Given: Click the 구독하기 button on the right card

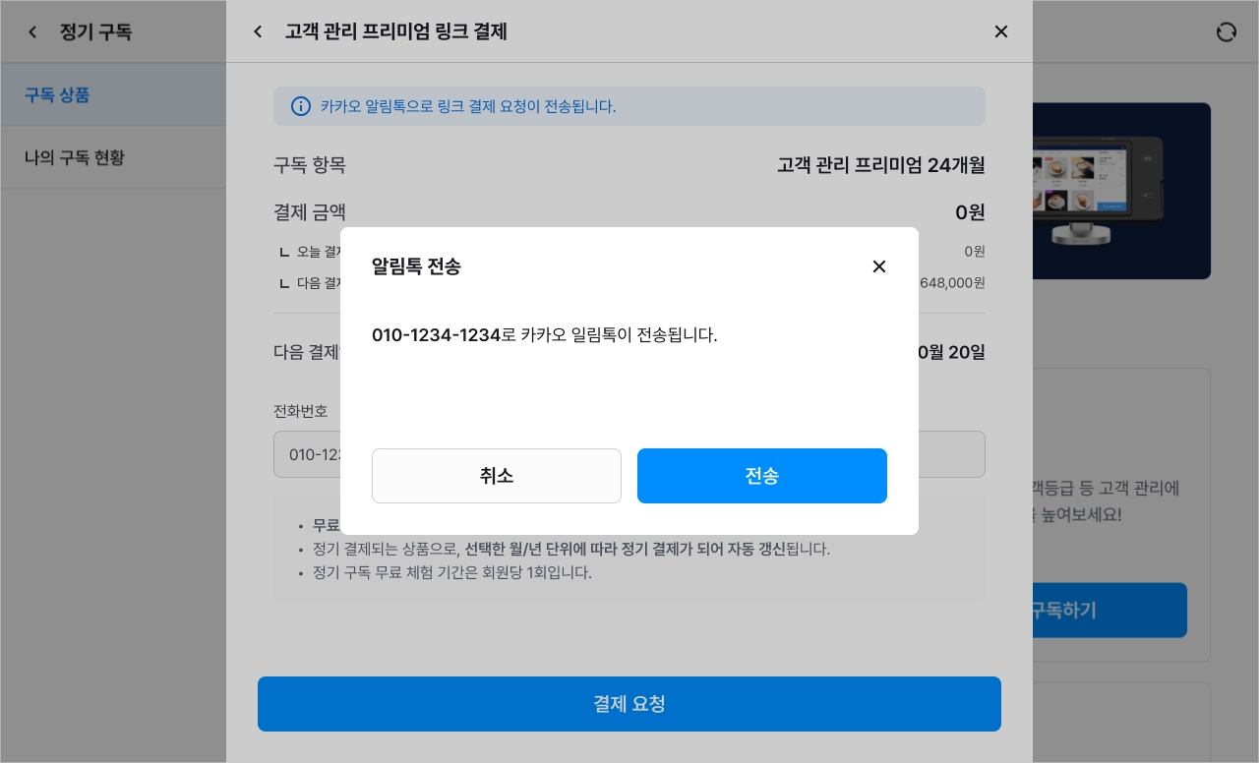Looking at the screenshot, I should point(1109,611).
